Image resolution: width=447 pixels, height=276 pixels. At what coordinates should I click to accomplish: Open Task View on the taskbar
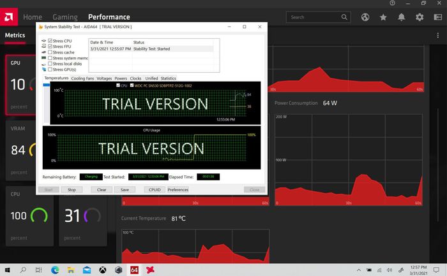[x=39, y=270]
